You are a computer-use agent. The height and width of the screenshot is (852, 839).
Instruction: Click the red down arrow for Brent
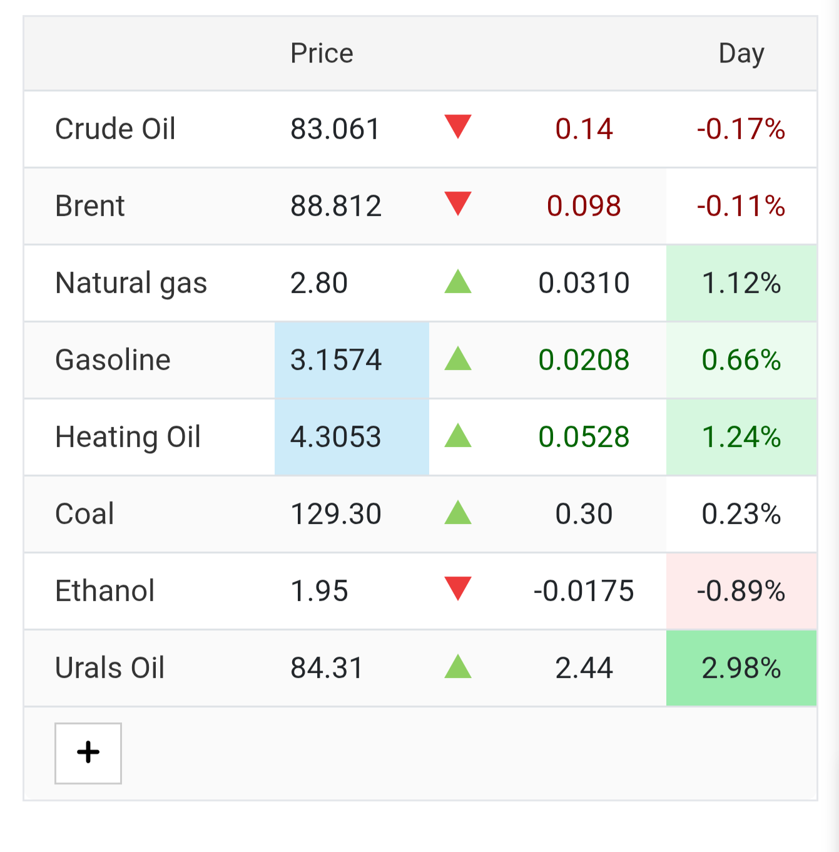(458, 203)
